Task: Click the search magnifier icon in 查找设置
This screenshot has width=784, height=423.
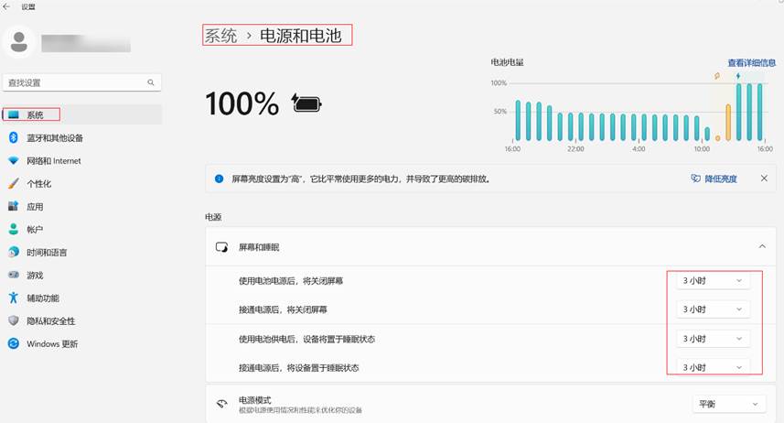Action: coord(151,82)
